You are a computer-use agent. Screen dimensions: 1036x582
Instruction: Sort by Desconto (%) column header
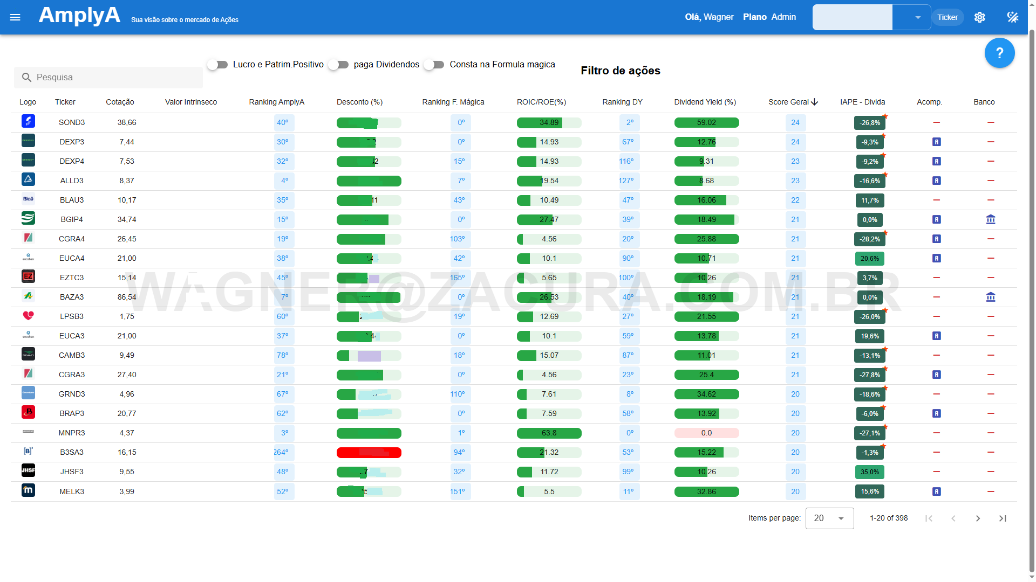359,102
